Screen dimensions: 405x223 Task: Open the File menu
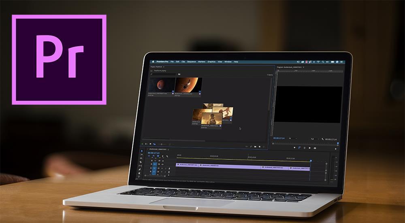pyautogui.click(x=172, y=62)
